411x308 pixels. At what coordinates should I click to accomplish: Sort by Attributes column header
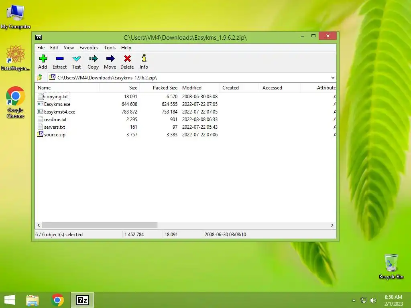318,88
